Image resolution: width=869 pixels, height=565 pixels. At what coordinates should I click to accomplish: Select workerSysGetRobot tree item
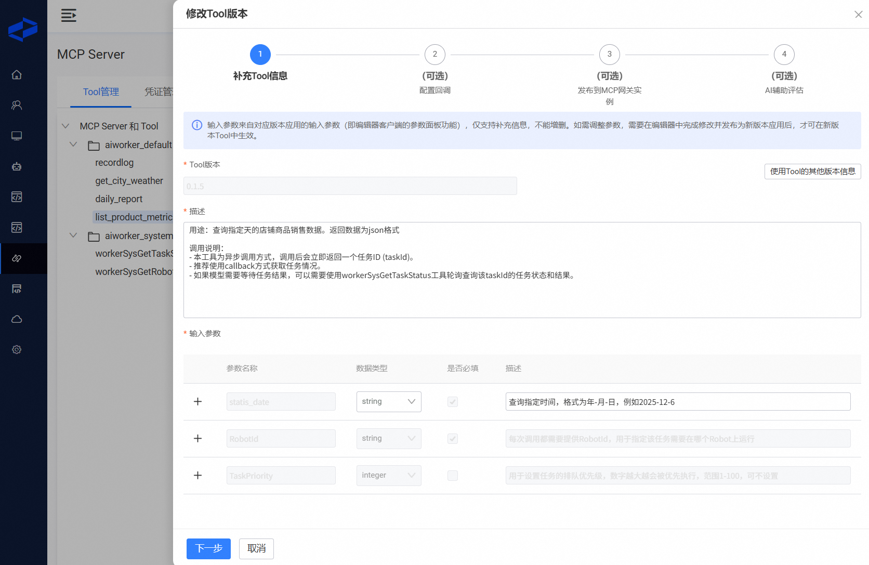134,272
